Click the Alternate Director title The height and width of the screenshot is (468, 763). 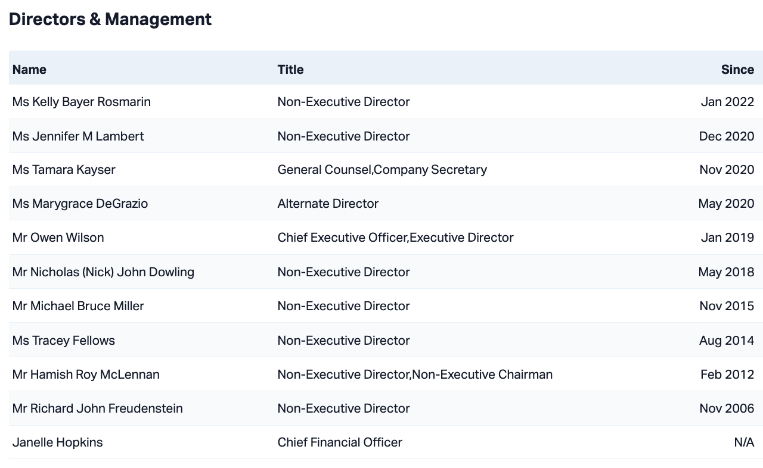click(x=328, y=204)
